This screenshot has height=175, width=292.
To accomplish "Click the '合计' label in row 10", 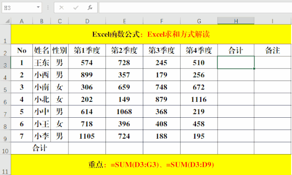I will tap(40, 148).
